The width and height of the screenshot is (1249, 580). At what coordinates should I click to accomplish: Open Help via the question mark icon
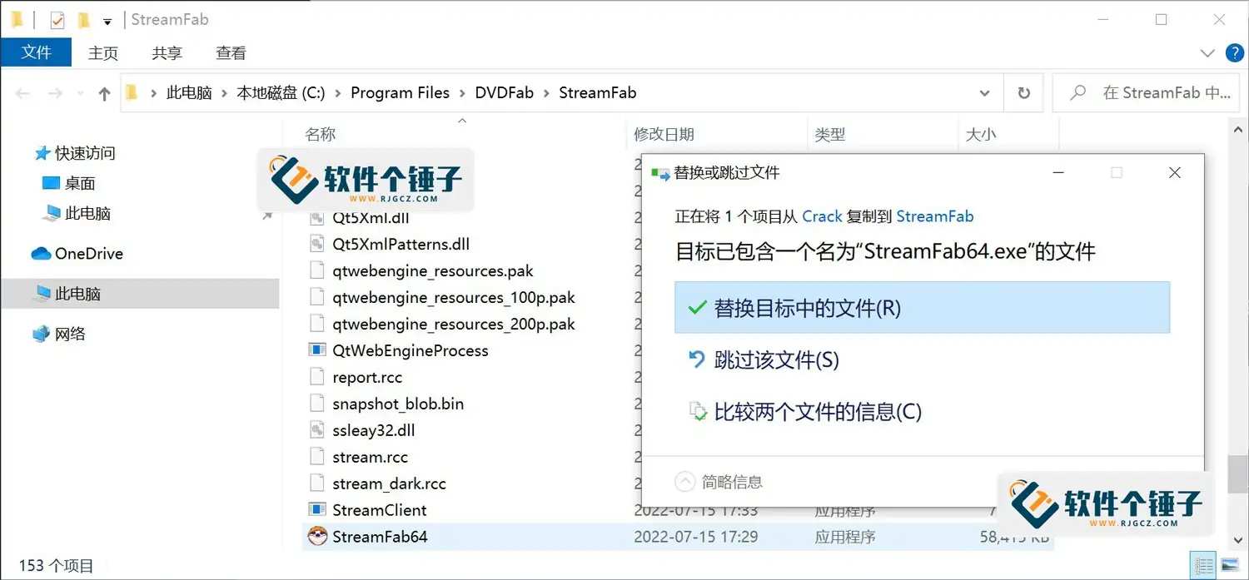[x=1234, y=52]
